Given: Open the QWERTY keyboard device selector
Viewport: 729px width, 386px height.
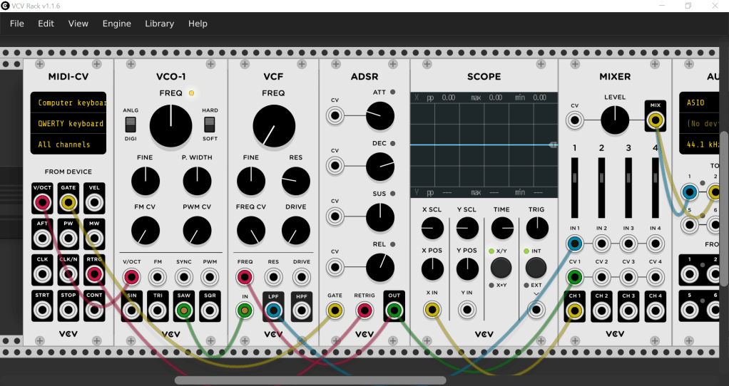Looking at the screenshot, I should coord(68,123).
